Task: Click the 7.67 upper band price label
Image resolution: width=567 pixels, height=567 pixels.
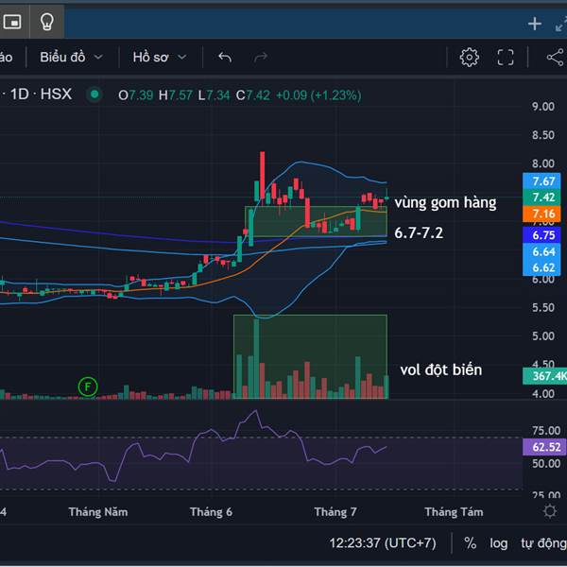Action: 541,181
